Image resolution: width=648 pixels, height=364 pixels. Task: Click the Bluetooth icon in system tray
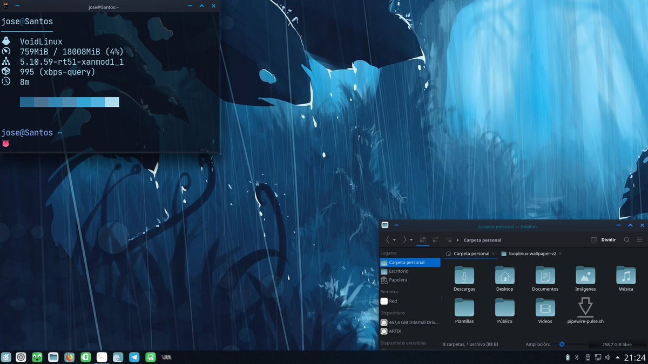[577, 357]
